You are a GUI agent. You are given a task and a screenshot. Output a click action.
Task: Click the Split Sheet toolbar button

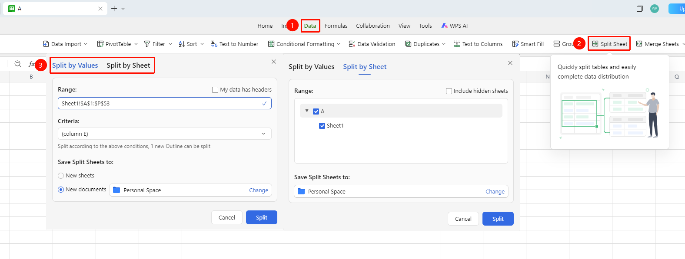point(609,44)
